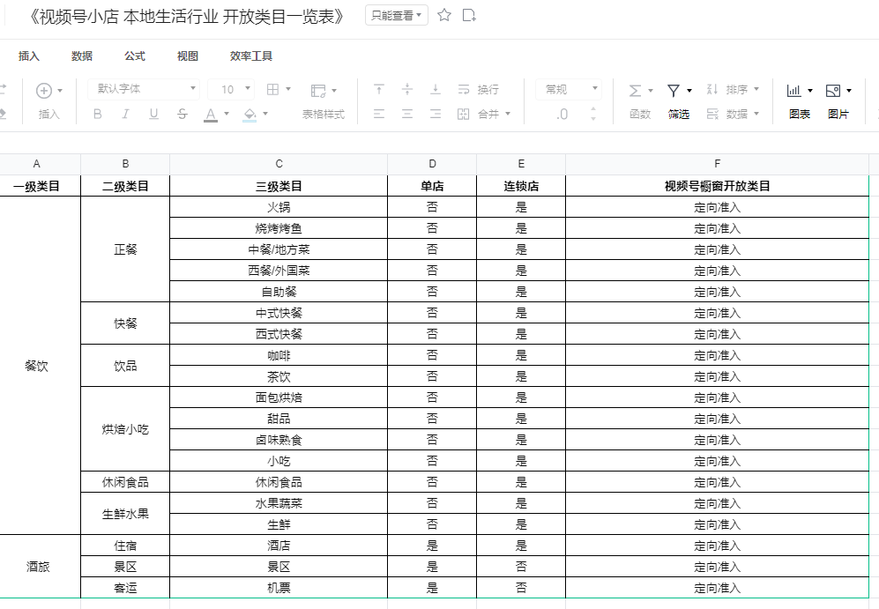
Task: Click the 合并 merge cells button
Action: pyautogui.click(x=478, y=115)
